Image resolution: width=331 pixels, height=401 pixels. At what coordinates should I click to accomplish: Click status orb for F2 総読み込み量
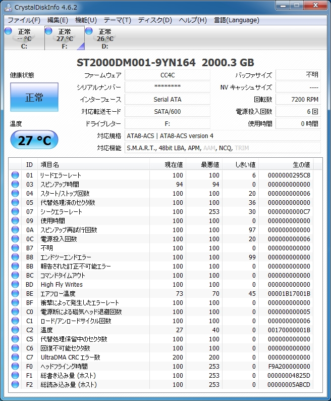(x=15, y=384)
